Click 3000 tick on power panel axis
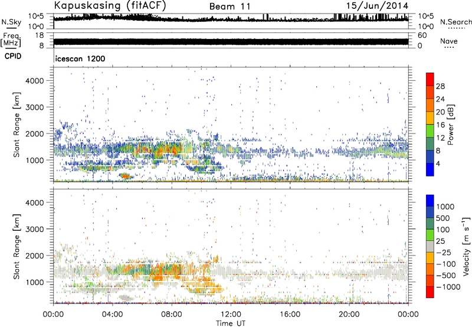472x327 pixels. click(34, 107)
